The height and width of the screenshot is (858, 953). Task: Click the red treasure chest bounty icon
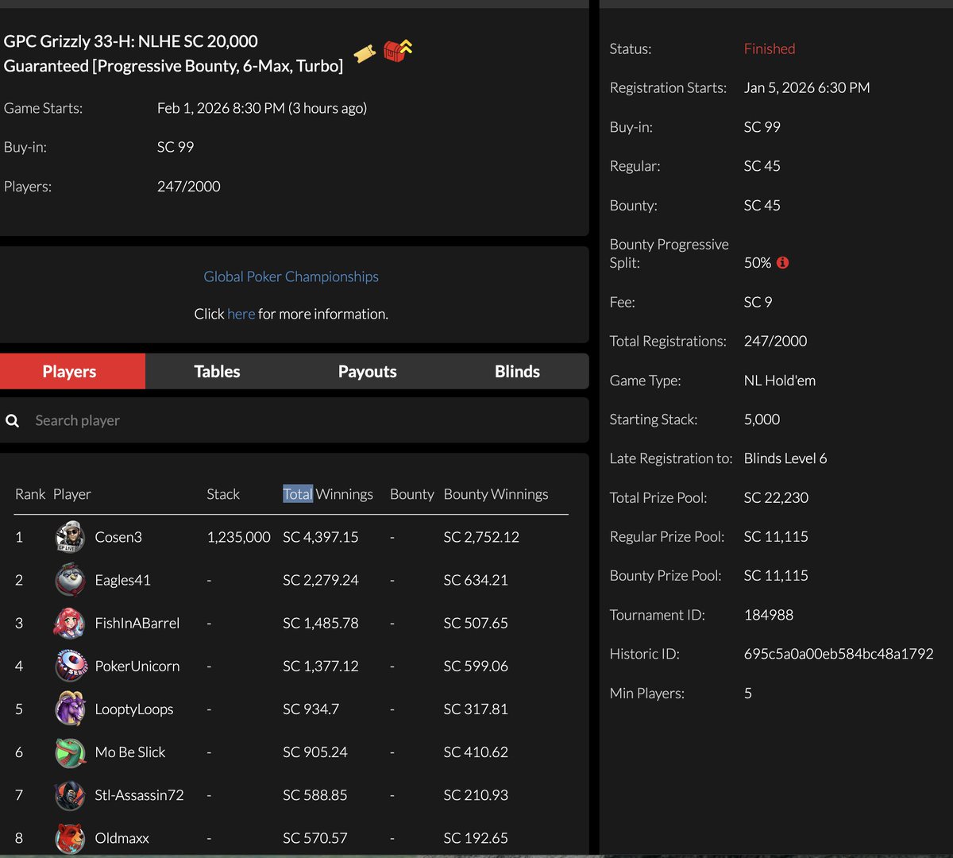click(397, 51)
